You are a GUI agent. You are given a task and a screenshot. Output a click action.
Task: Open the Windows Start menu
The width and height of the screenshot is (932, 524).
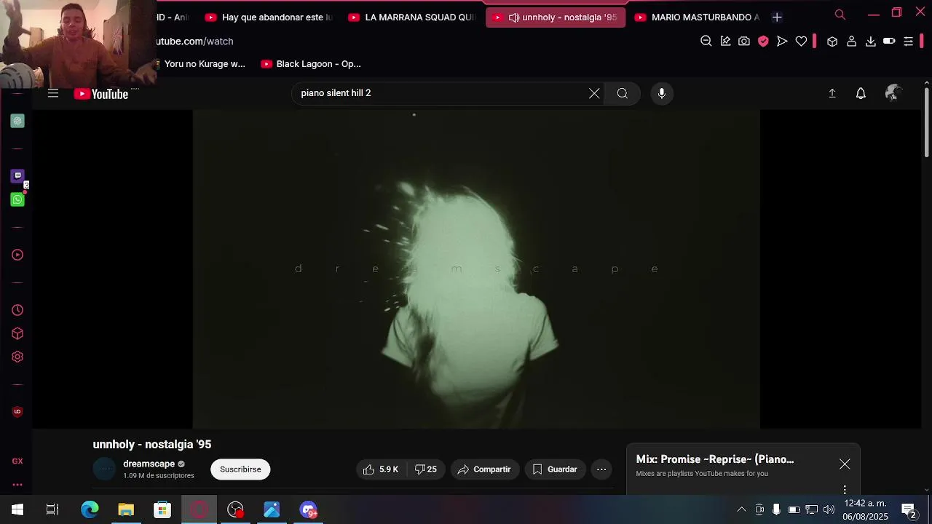coord(17,509)
